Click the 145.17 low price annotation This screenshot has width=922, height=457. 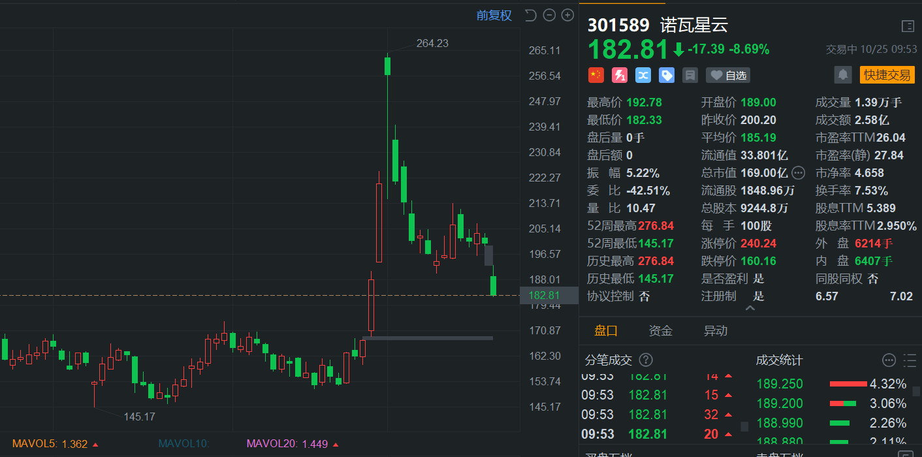coord(139,416)
